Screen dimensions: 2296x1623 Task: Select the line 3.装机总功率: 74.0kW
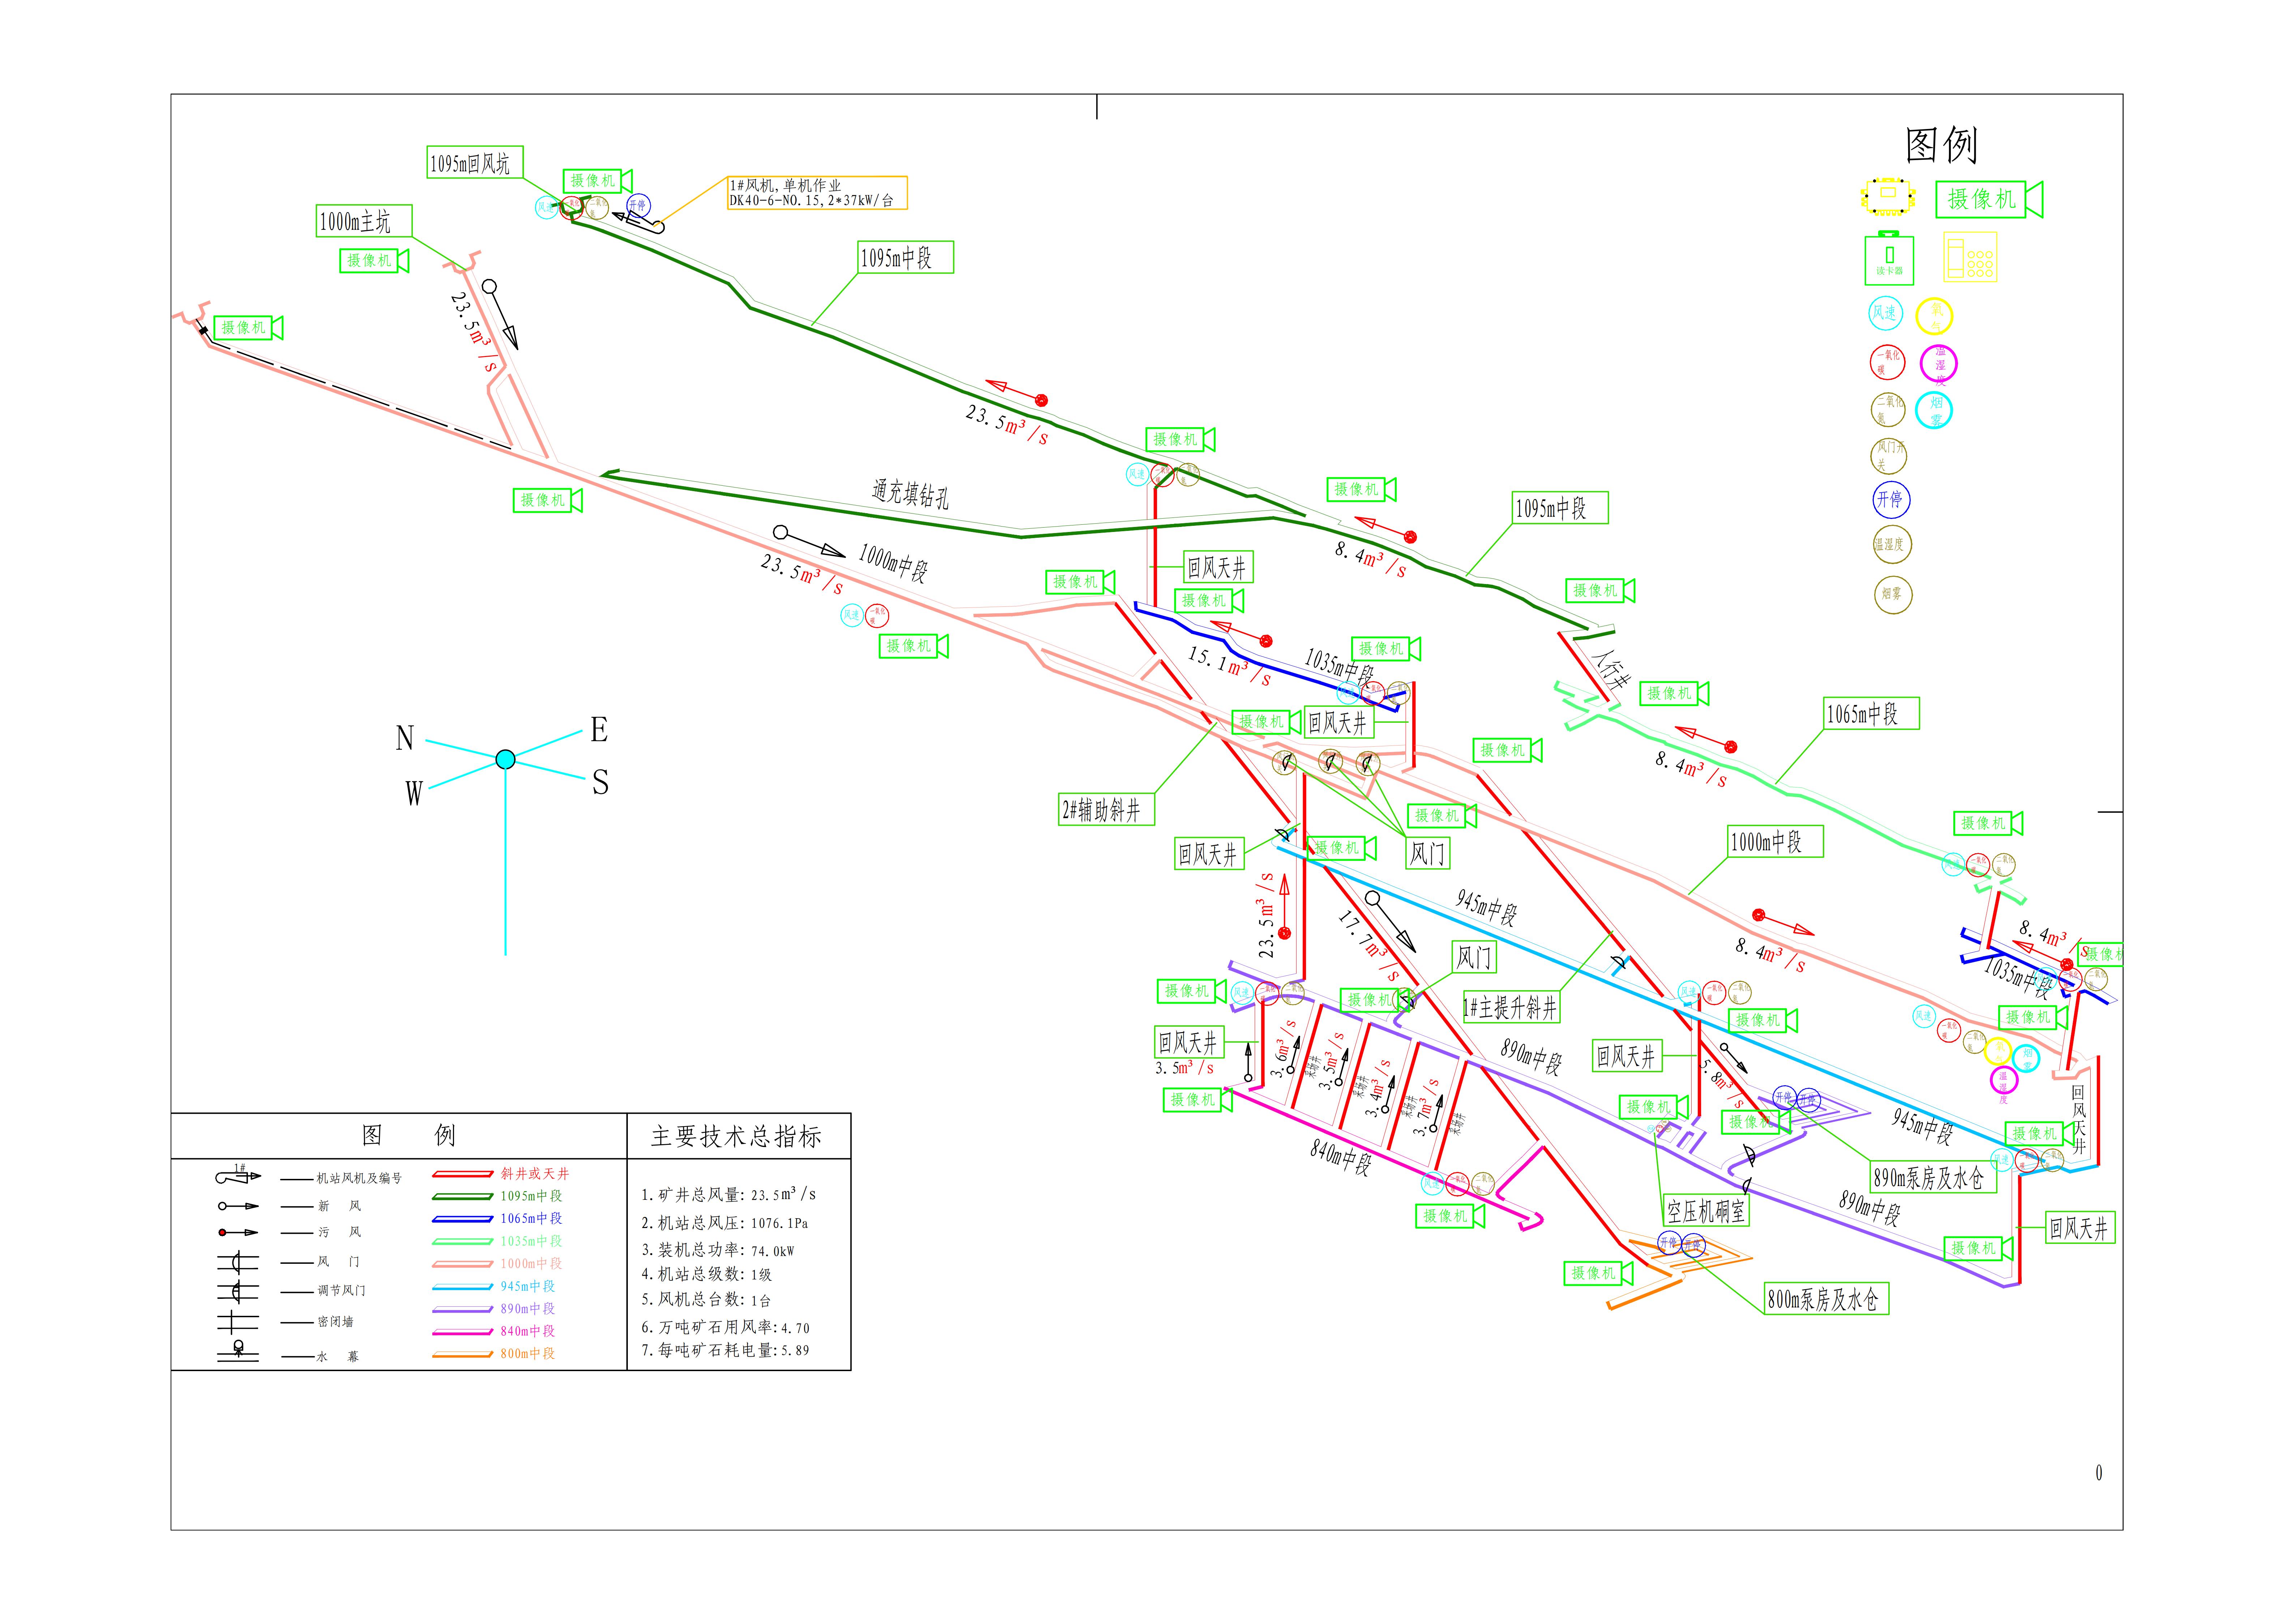click(718, 1250)
